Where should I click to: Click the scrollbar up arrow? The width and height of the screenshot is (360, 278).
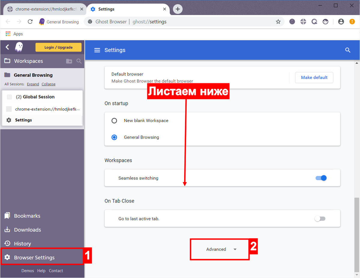coord(357,63)
